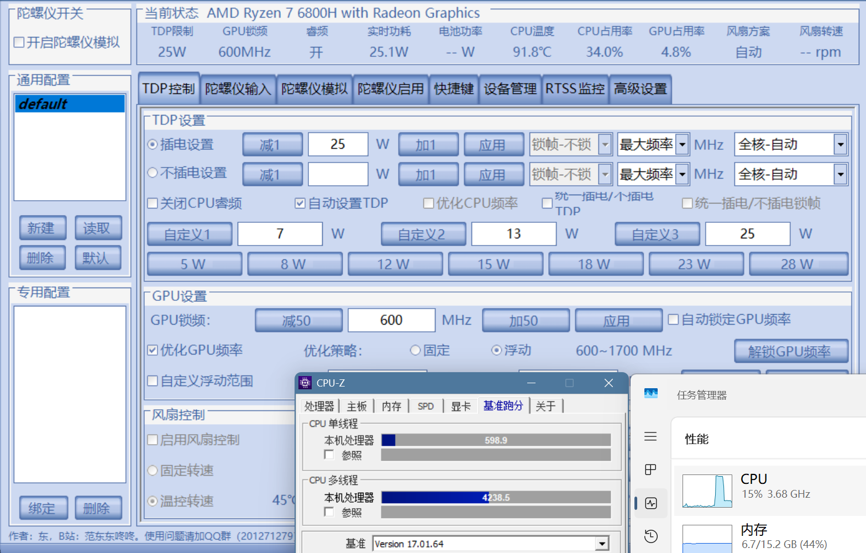Screen dimensions: 866x553
Task: Check CPU 单线程 参照 checkbox in CPU-Z
Action: (x=329, y=455)
